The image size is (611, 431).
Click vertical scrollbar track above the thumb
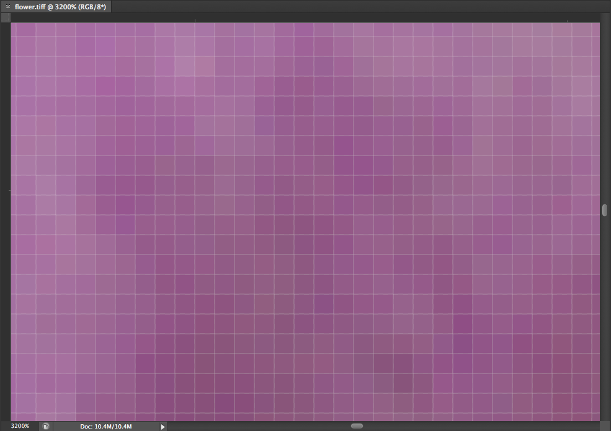(605, 111)
